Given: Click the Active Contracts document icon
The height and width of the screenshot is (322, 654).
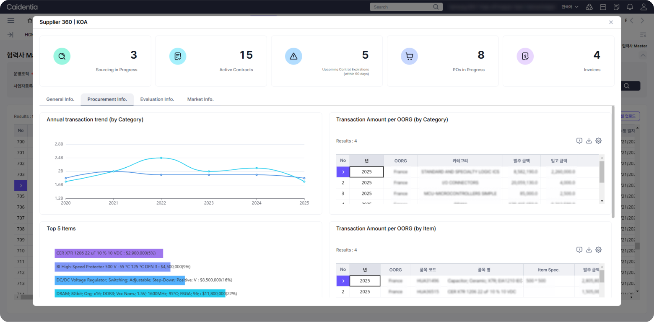Looking at the screenshot, I should coord(178,56).
